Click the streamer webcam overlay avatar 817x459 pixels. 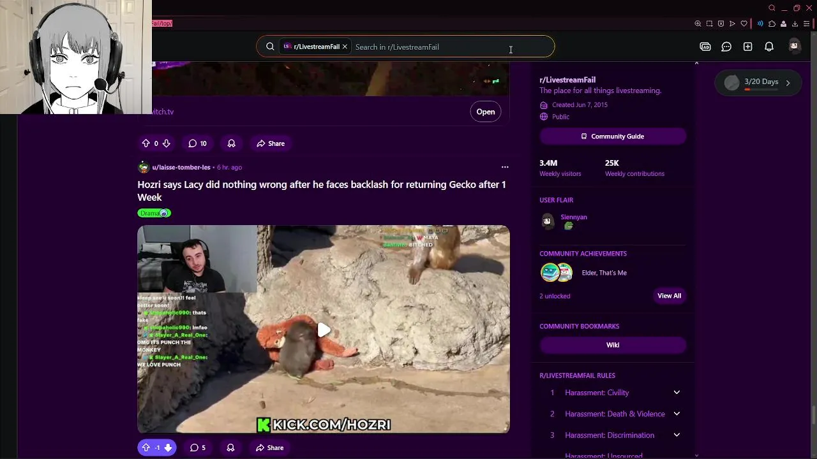[76, 57]
